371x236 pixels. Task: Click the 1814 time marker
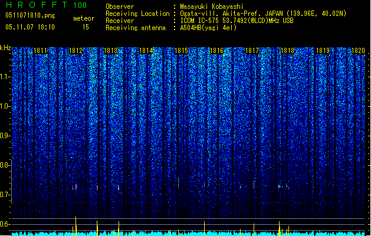coord(146,51)
